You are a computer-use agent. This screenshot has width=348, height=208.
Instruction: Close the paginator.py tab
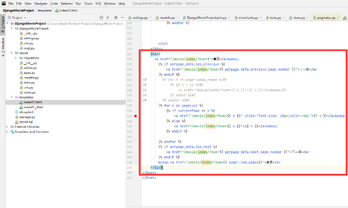click(338, 17)
